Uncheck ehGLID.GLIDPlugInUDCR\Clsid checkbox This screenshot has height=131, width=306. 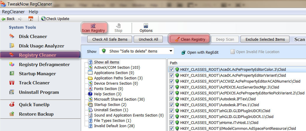172,111
